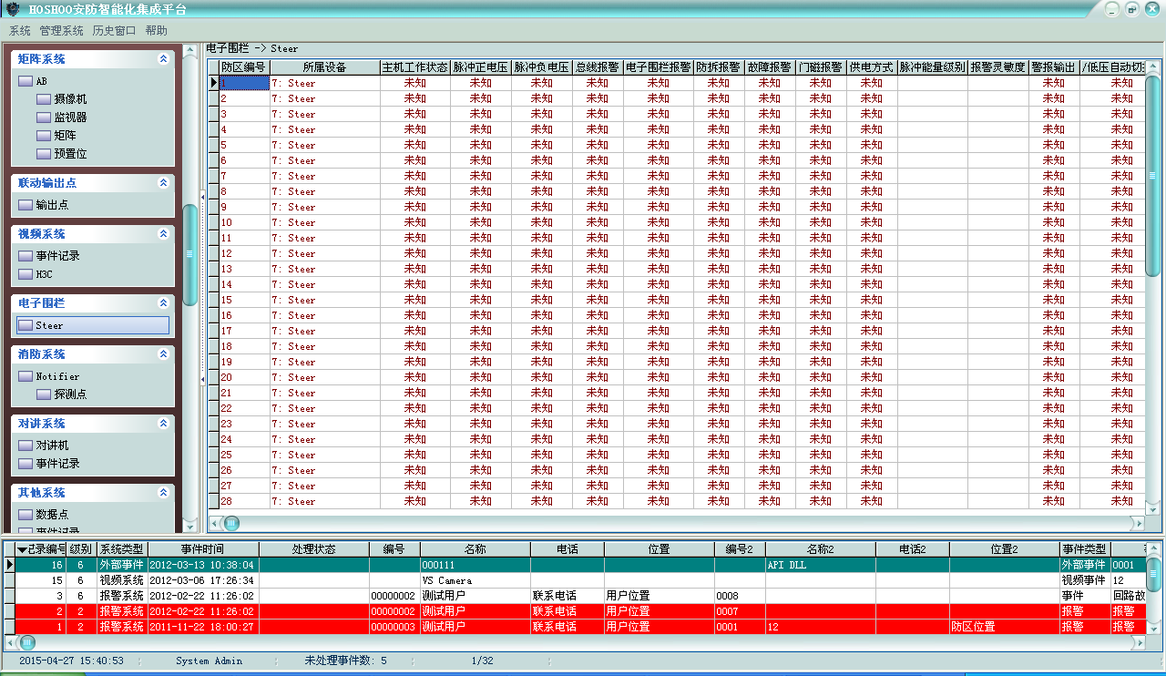Click the sidebar vertical scrollbar thumb
This screenshot has height=676, width=1166.
point(189,254)
